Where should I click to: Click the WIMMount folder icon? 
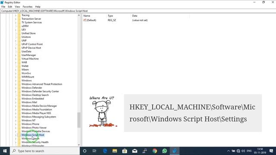point(19,77)
